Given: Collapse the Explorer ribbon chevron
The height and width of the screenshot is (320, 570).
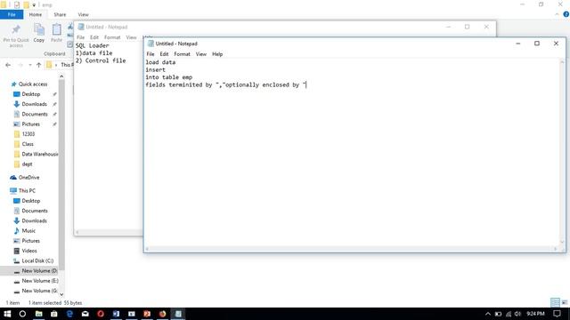Looking at the screenshot, I should 557,14.
